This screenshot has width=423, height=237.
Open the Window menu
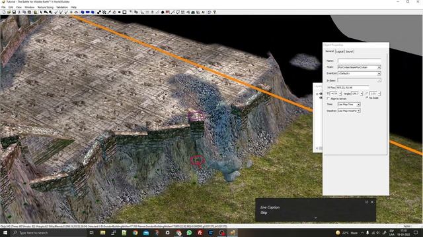(29, 7)
